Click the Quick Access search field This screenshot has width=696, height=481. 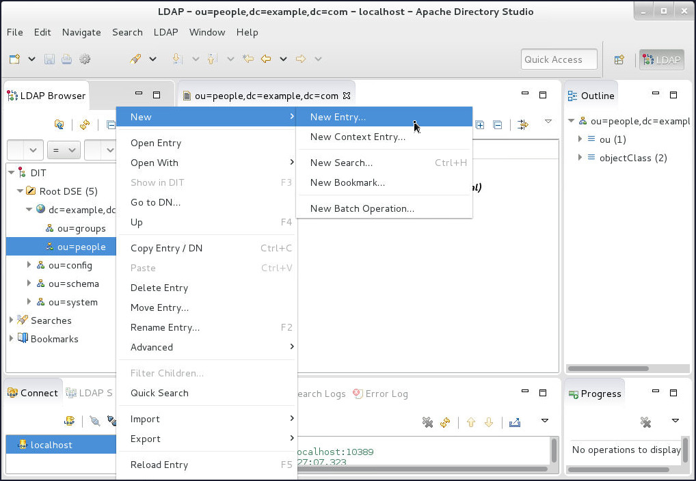[x=559, y=59]
